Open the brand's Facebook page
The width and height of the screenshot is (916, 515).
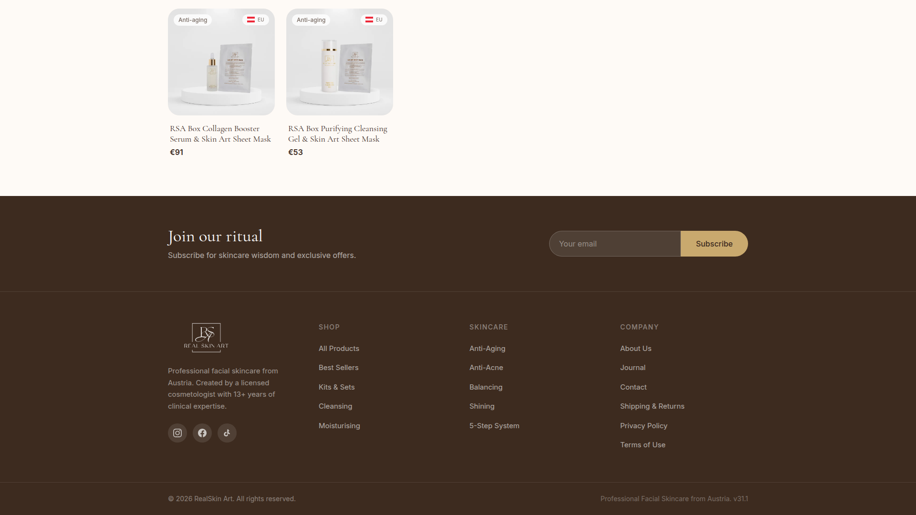click(202, 433)
